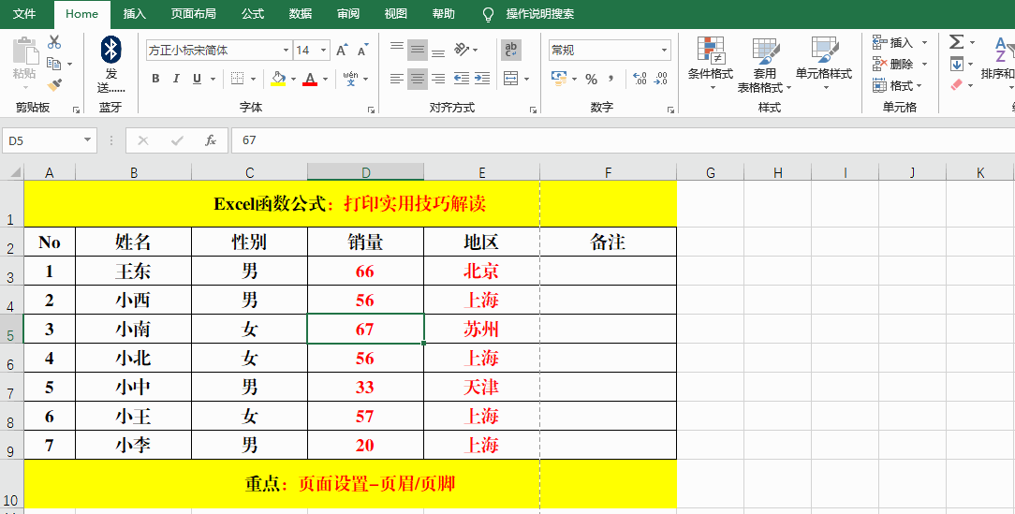This screenshot has height=514, width=1015.
Task: Open the 插入 cells dropdown
Action: click(x=924, y=43)
